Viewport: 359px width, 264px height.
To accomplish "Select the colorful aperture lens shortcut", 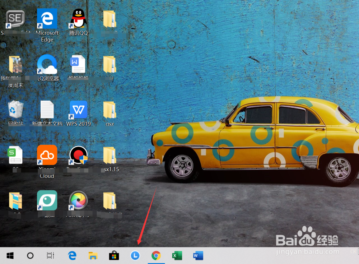I will pos(78,200).
